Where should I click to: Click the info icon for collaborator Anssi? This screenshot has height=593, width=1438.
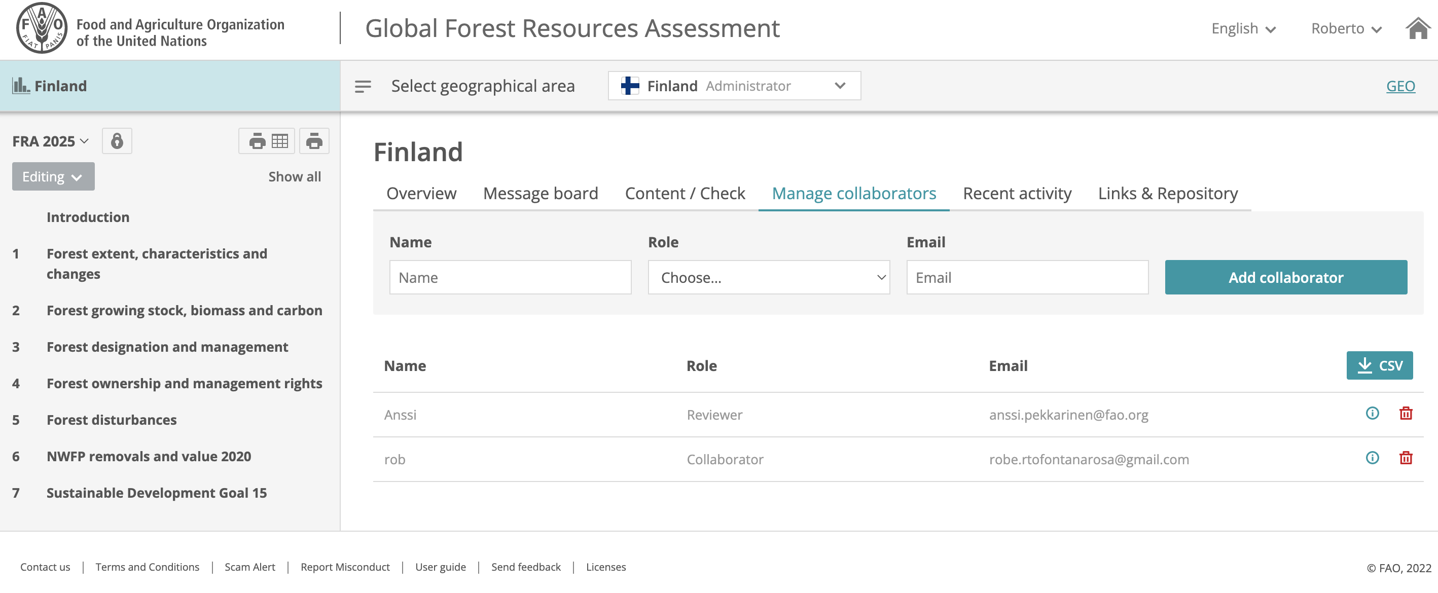(1372, 414)
